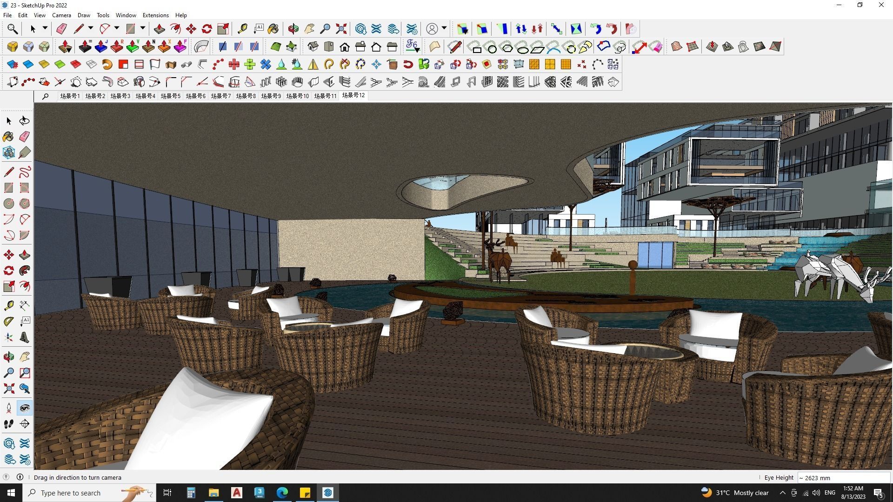This screenshot has width=893, height=502.
Task: Switch to scene tab 场景号8
Action: tap(246, 96)
